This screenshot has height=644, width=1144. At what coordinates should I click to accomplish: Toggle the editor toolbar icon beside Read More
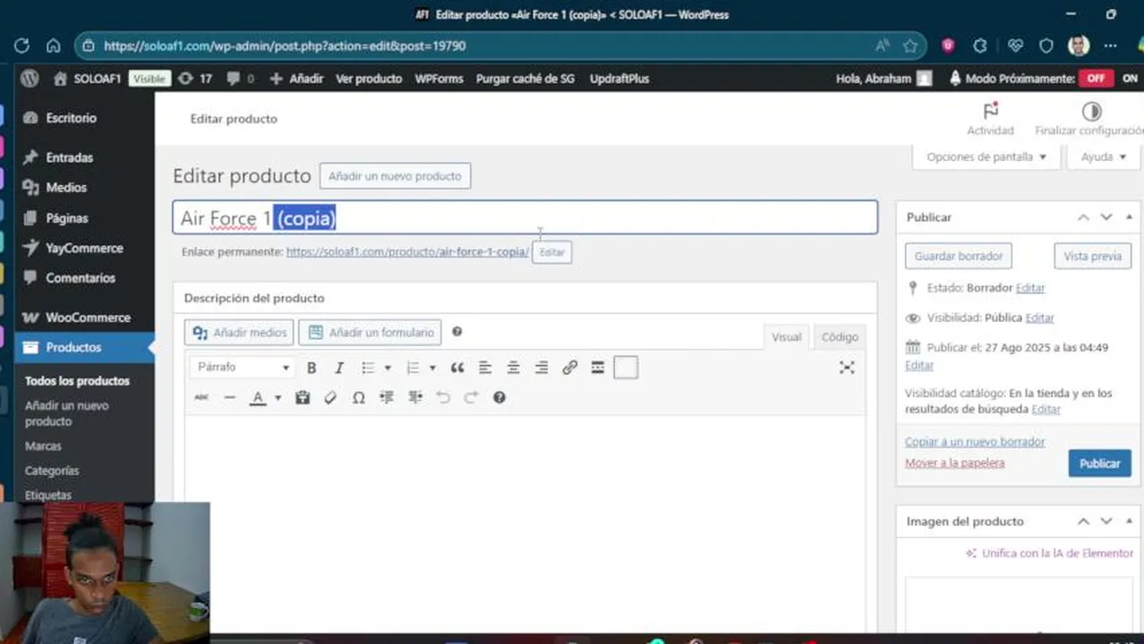pos(626,368)
